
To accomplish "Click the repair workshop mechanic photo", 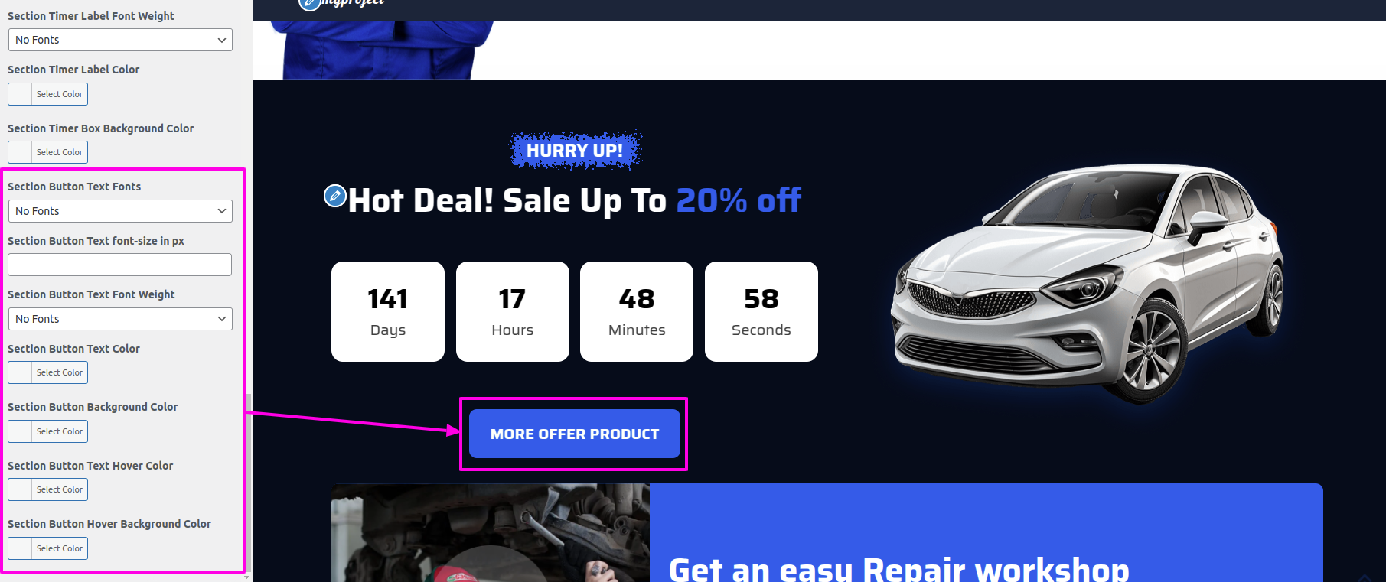I will pos(491,533).
